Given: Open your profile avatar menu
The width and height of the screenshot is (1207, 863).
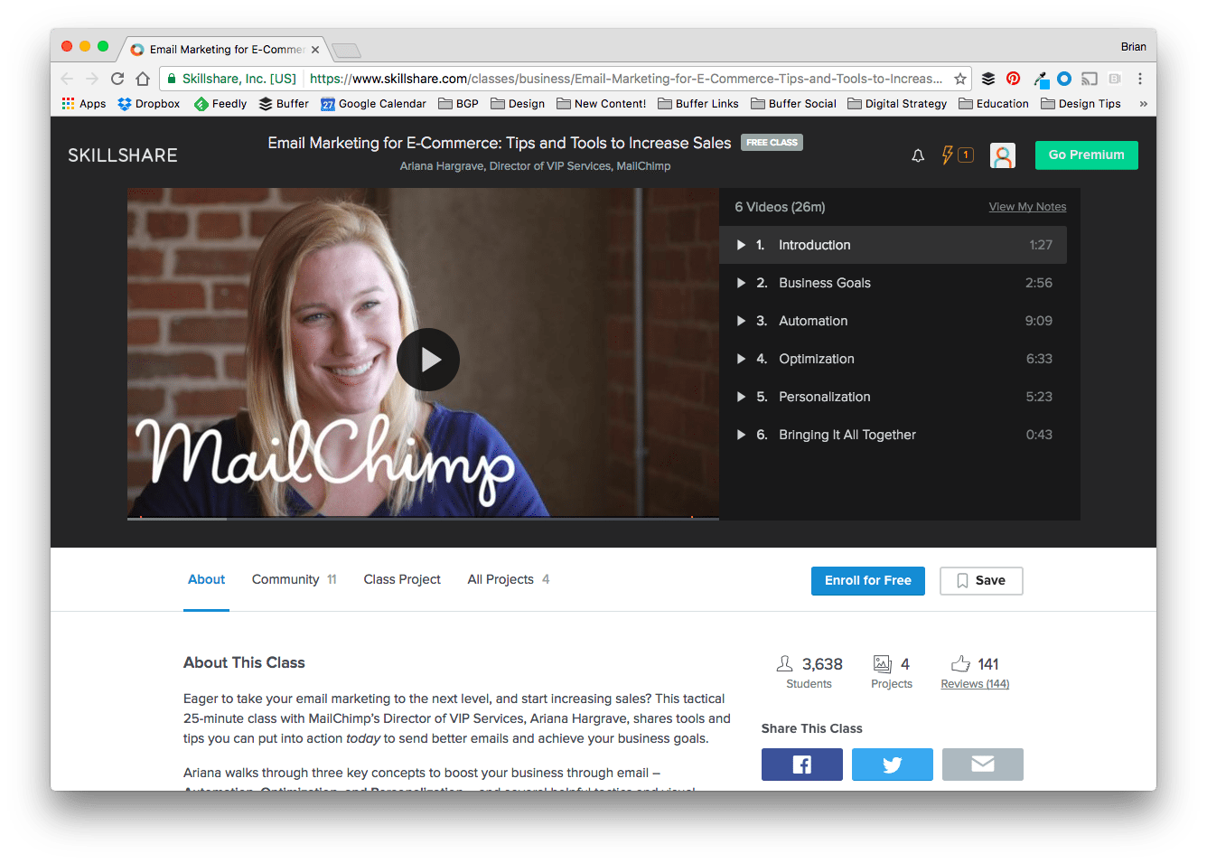Looking at the screenshot, I should tap(1003, 155).
